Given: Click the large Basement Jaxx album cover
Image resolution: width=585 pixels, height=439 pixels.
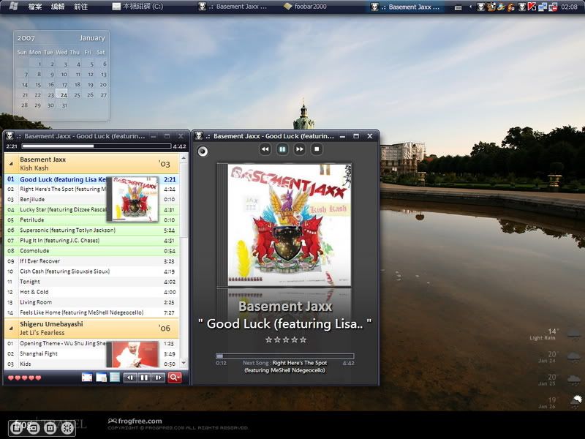Looking at the screenshot, I should coord(284,225).
